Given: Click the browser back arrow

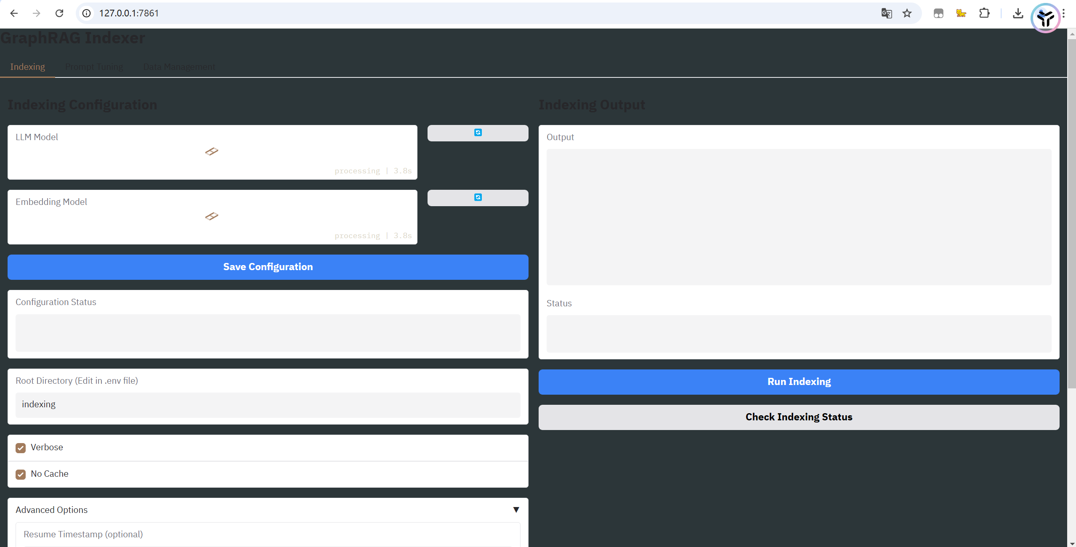Looking at the screenshot, I should point(14,13).
